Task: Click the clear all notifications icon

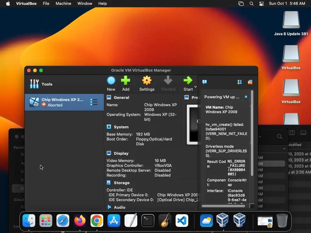Action: [x=250, y=82]
